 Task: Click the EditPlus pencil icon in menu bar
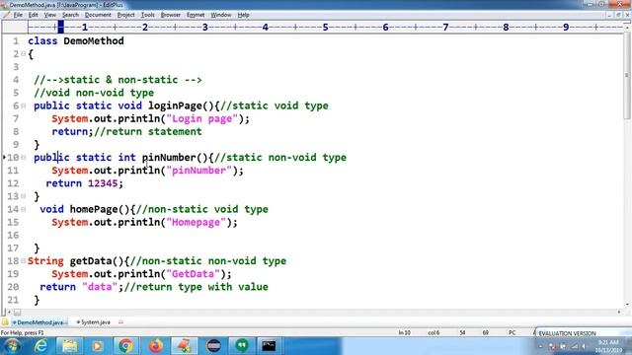[6, 15]
